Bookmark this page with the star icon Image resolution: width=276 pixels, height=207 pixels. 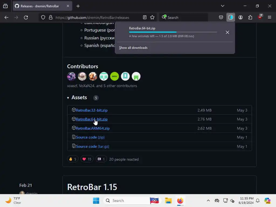152,18
